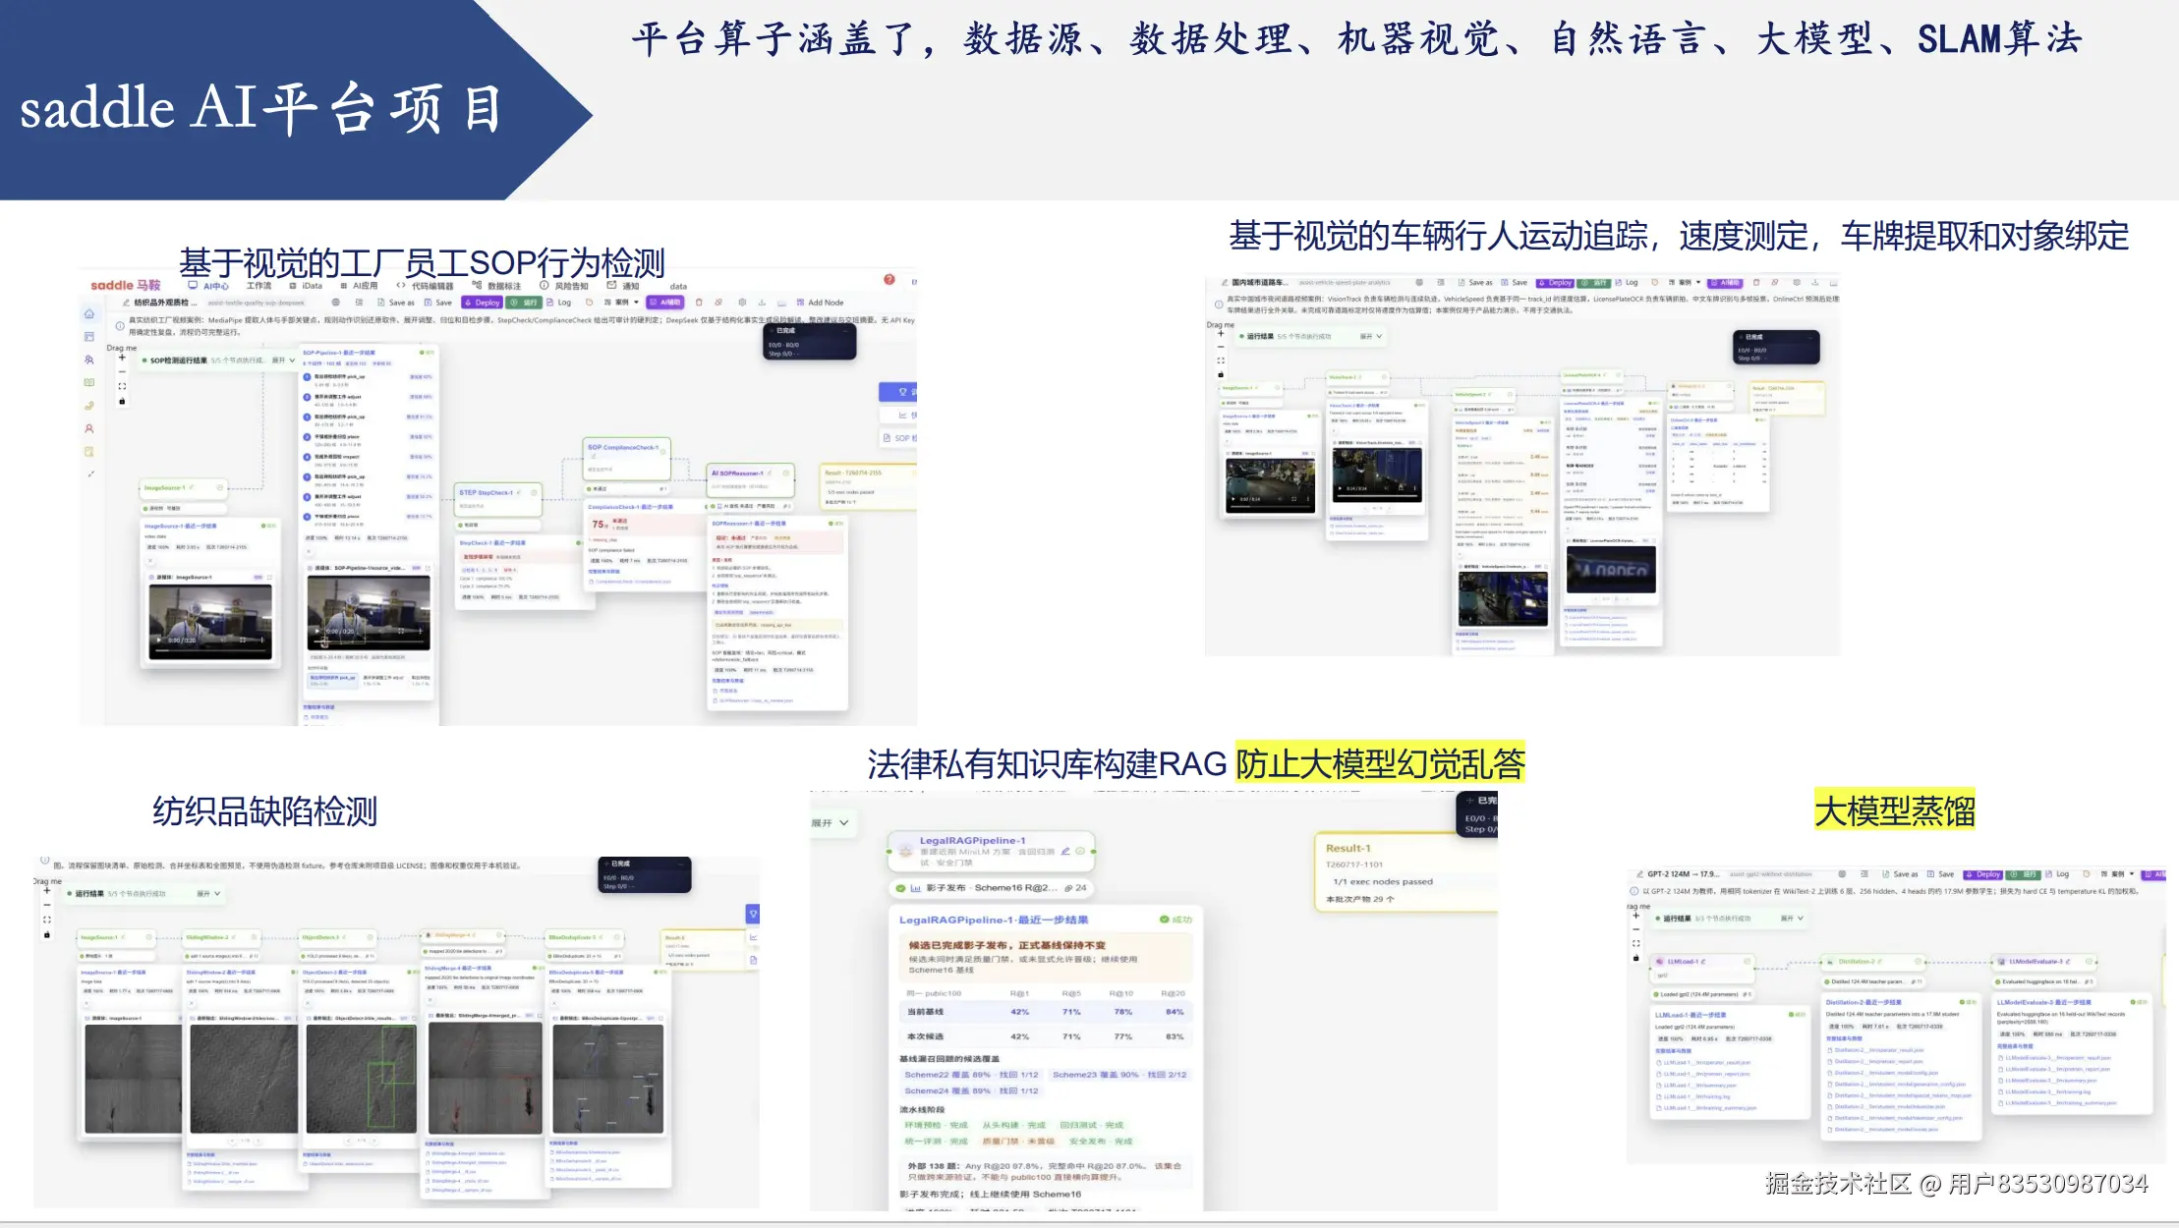Toggle canvas lock in SOP detection screenshot
Viewport: 2179px width, 1228px height.
(122, 401)
